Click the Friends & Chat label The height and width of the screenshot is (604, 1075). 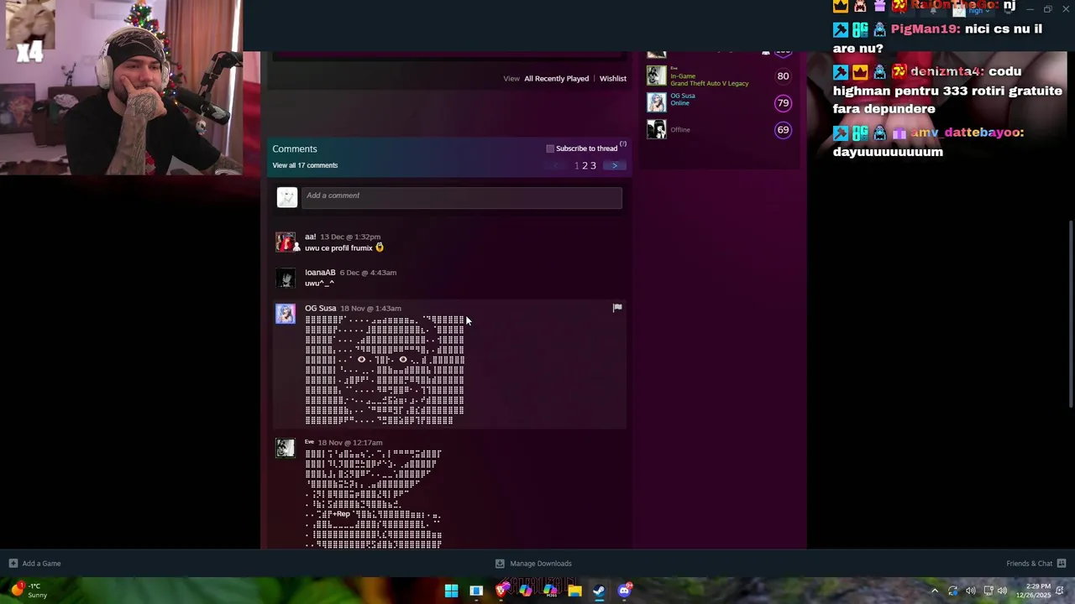pos(1029,564)
